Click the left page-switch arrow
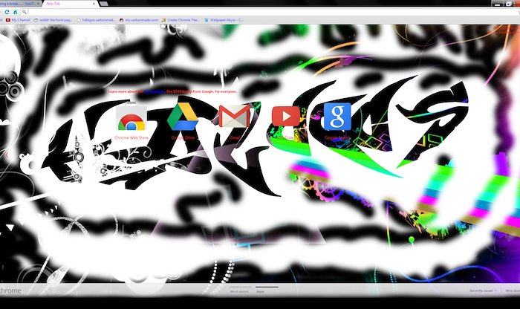The image size is (520, 309). pyautogui.click(x=7, y=155)
